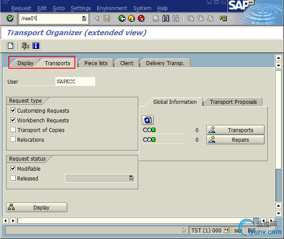Click the SAP logo resize arrow icon
Image resolution: width=284 pixels, height=239 pixels.
pyautogui.click(x=251, y=2)
